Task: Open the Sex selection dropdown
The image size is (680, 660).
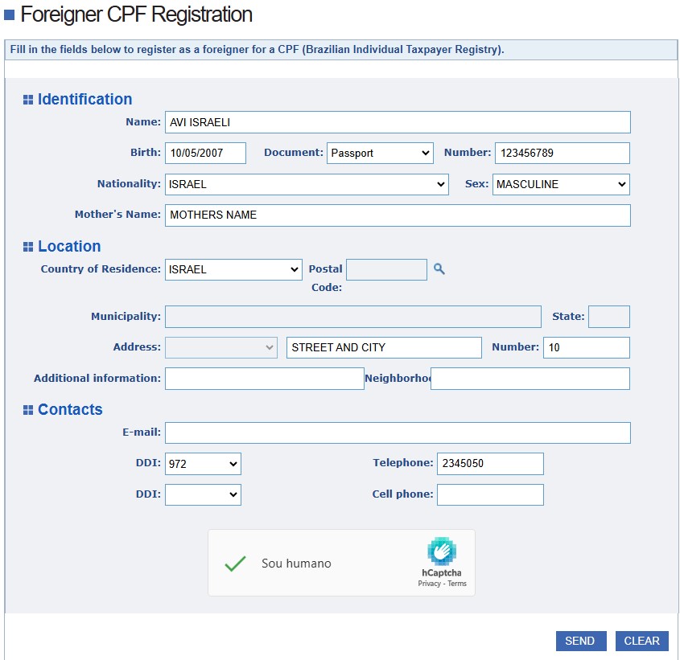Action: click(560, 184)
